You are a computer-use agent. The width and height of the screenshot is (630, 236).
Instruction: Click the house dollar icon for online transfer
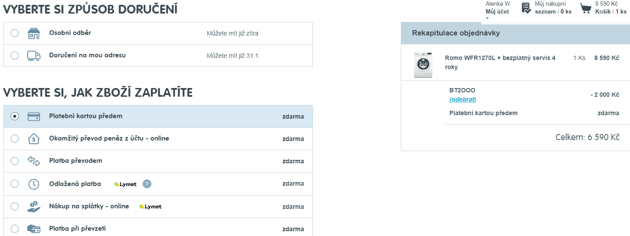(34, 139)
